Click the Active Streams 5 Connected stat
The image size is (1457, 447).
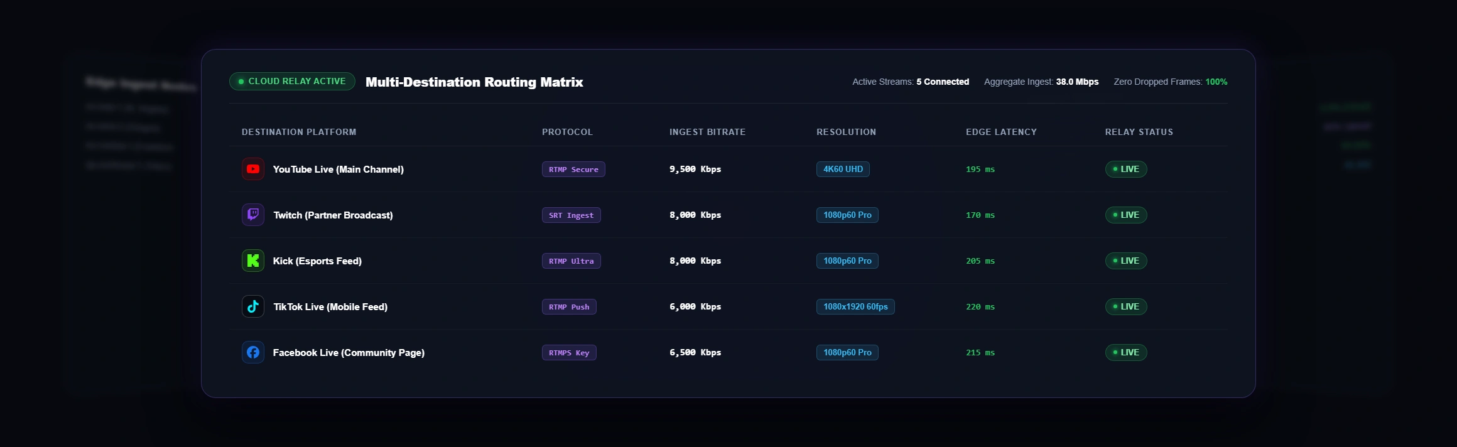(x=911, y=82)
